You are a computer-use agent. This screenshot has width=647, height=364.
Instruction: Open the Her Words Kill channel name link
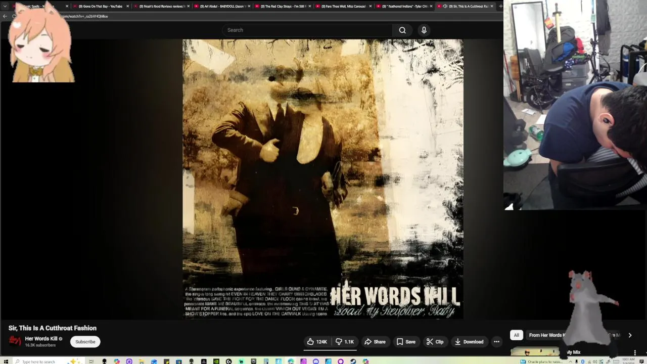pos(41,339)
